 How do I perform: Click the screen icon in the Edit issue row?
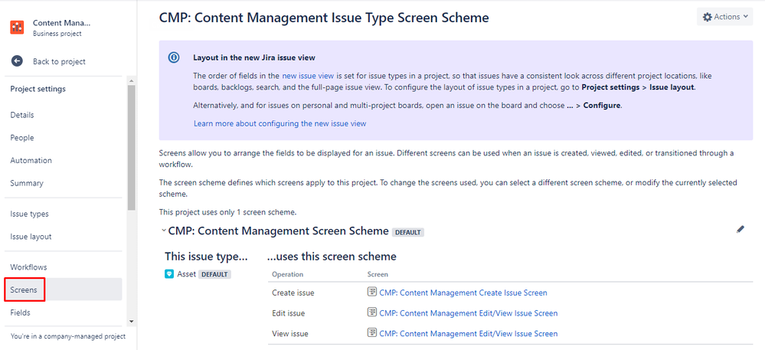click(371, 313)
